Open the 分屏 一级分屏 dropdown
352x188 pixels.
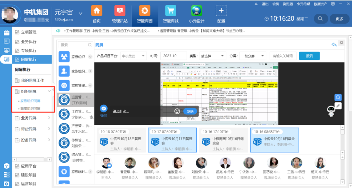pos(253,56)
